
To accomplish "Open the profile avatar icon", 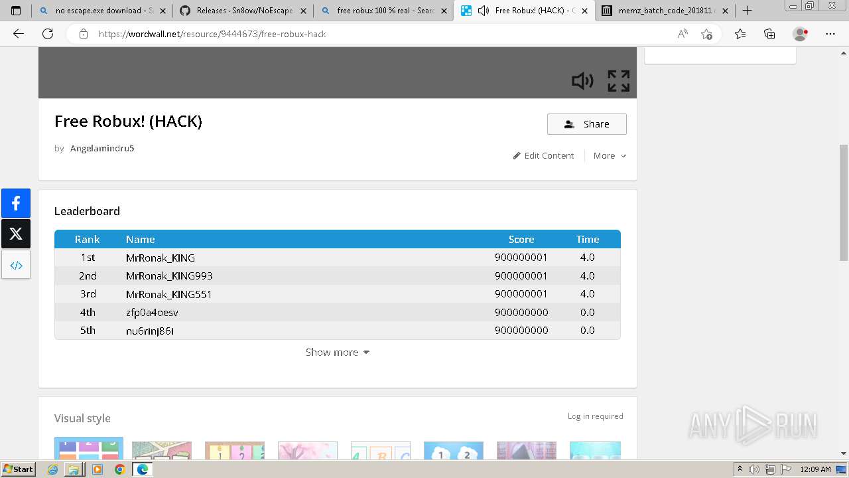I will click(800, 34).
